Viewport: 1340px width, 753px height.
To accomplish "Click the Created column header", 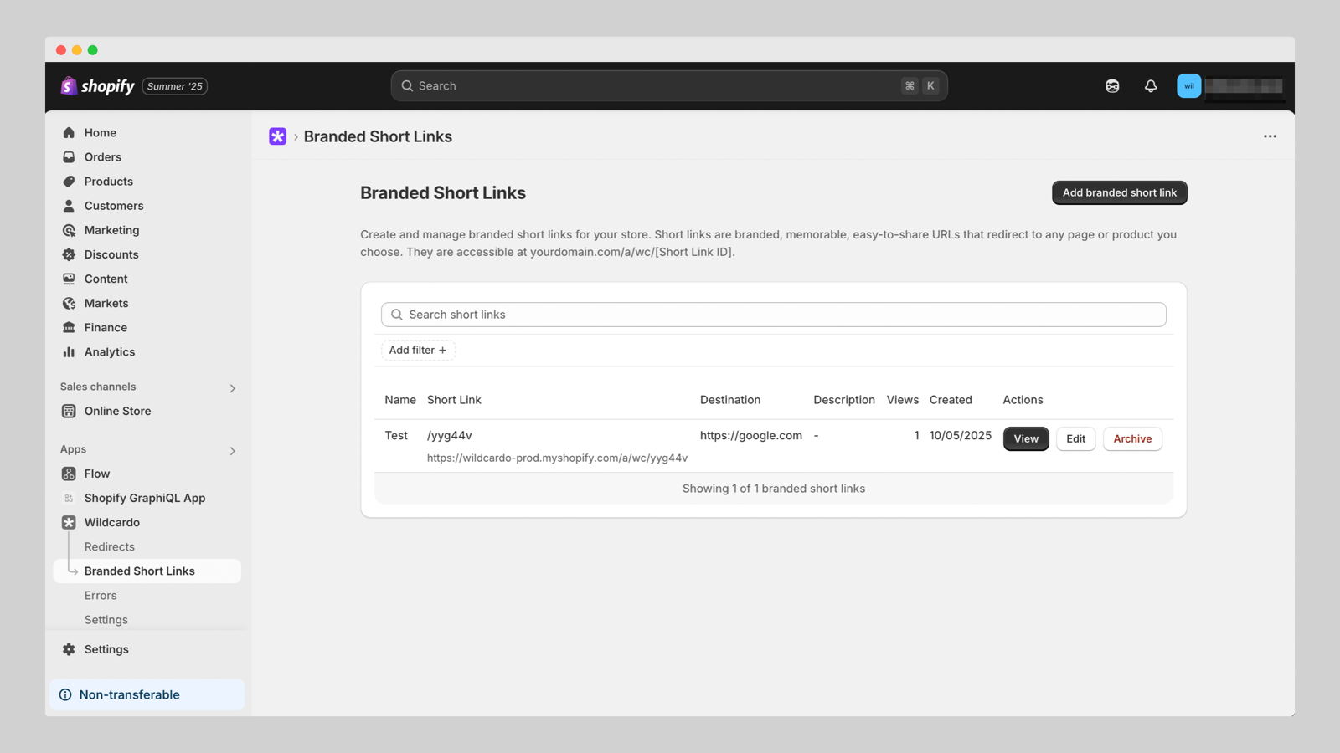I will (x=951, y=400).
